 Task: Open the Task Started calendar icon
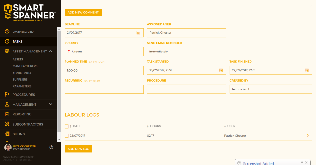221,70
